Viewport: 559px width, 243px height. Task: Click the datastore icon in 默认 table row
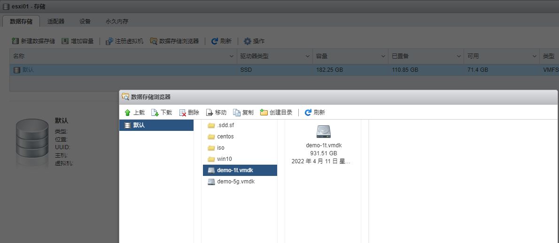[17, 70]
